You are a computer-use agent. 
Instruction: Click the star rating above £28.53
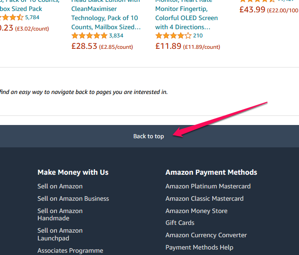pyautogui.click(x=89, y=36)
